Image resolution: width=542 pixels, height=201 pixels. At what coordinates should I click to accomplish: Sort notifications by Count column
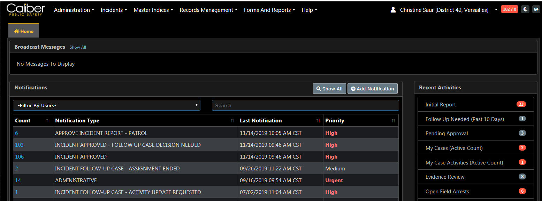pyautogui.click(x=48, y=121)
